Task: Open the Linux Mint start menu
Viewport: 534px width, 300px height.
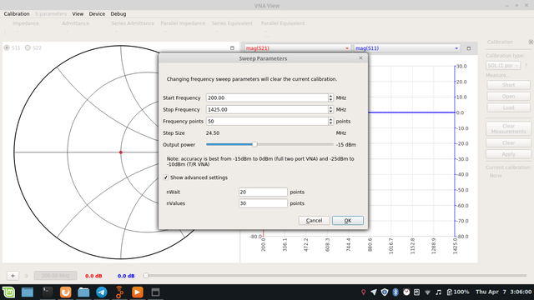Action: 8,292
